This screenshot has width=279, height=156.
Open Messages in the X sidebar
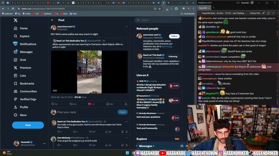23,52
